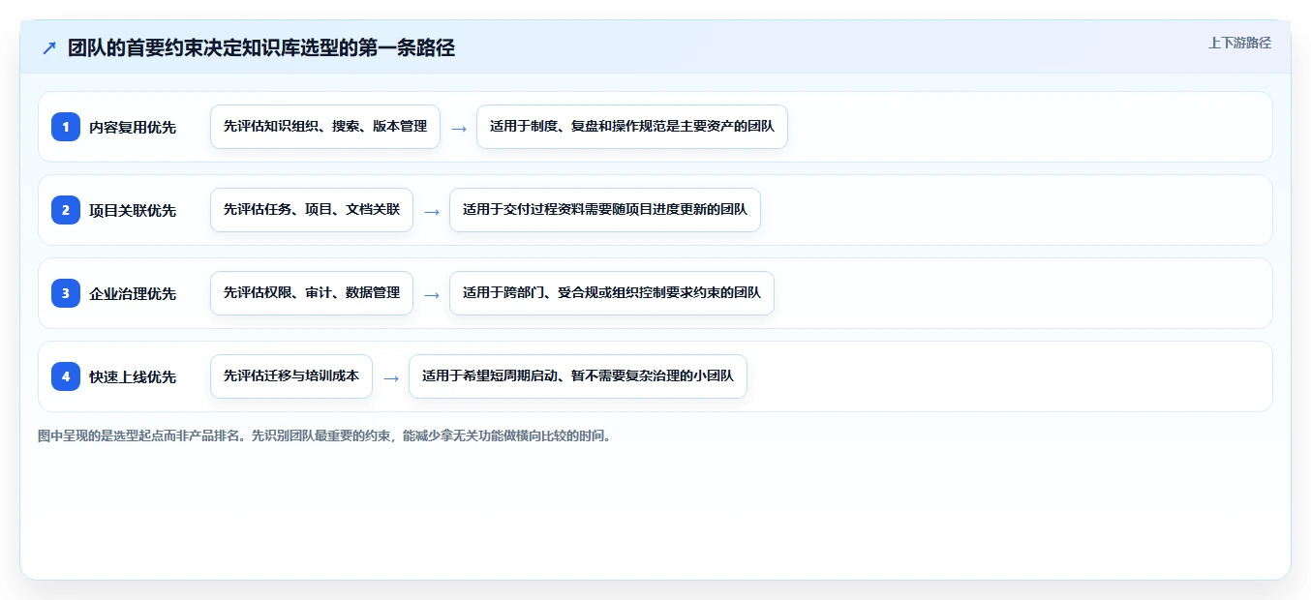Click the 先评估知识组织、搜索、版本管理 box
1311x600 pixels.
[325, 127]
